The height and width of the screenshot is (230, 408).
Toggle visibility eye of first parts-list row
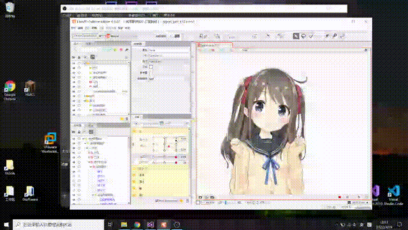pyautogui.click(x=74, y=63)
